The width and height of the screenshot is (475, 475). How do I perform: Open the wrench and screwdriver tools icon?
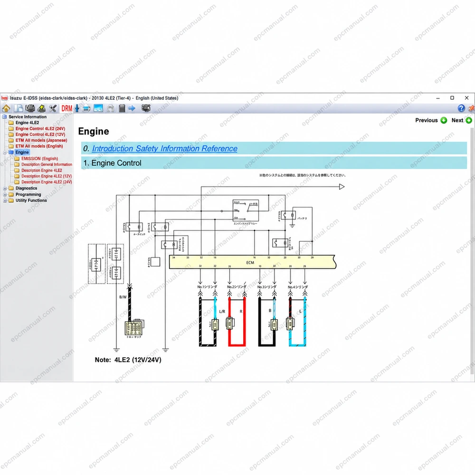click(x=53, y=108)
